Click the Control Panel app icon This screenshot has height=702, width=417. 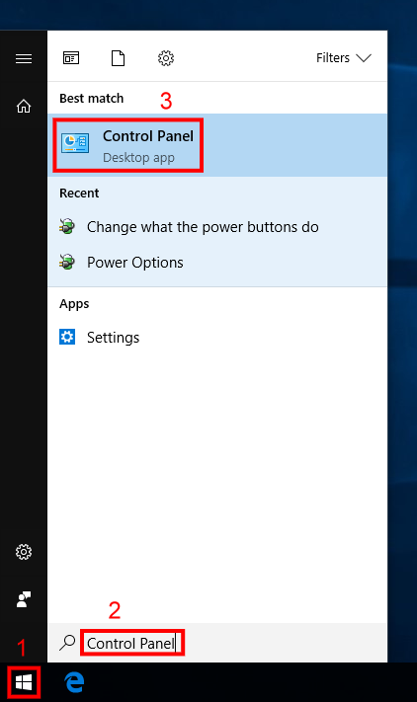(75, 143)
